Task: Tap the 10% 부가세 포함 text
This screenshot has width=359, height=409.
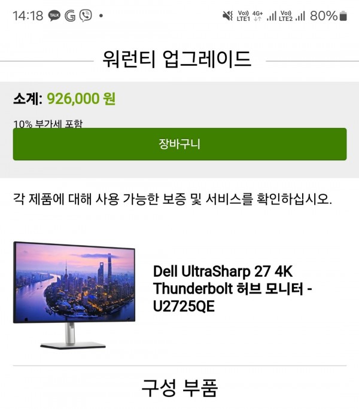Action: click(x=48, y=124)
